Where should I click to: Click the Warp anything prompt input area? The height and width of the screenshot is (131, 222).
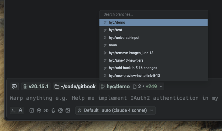tap(114, 98)
